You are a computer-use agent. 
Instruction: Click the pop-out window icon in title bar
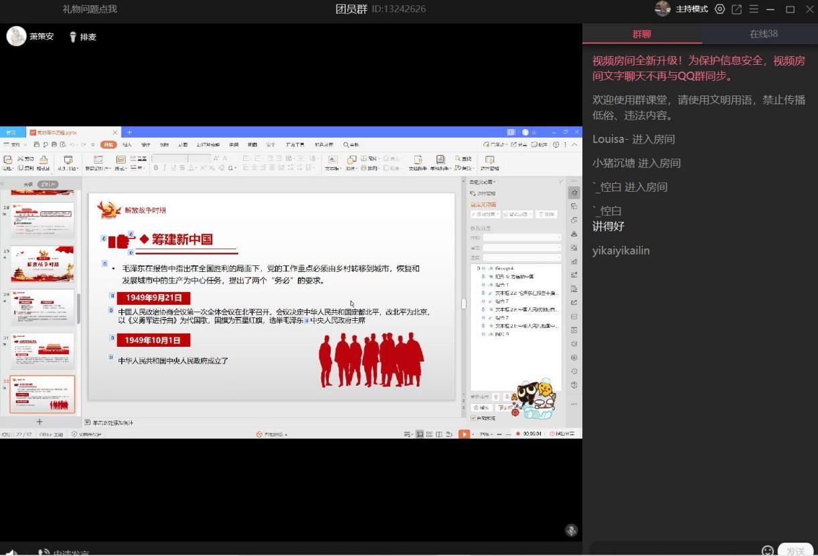click(736, 9)
